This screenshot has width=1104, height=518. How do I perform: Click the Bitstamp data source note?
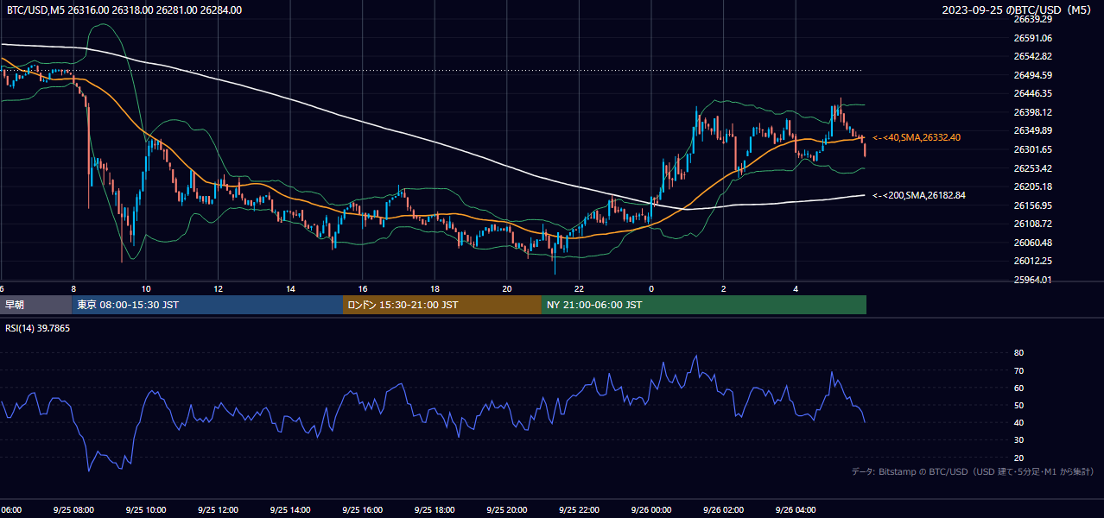point(973,471)
